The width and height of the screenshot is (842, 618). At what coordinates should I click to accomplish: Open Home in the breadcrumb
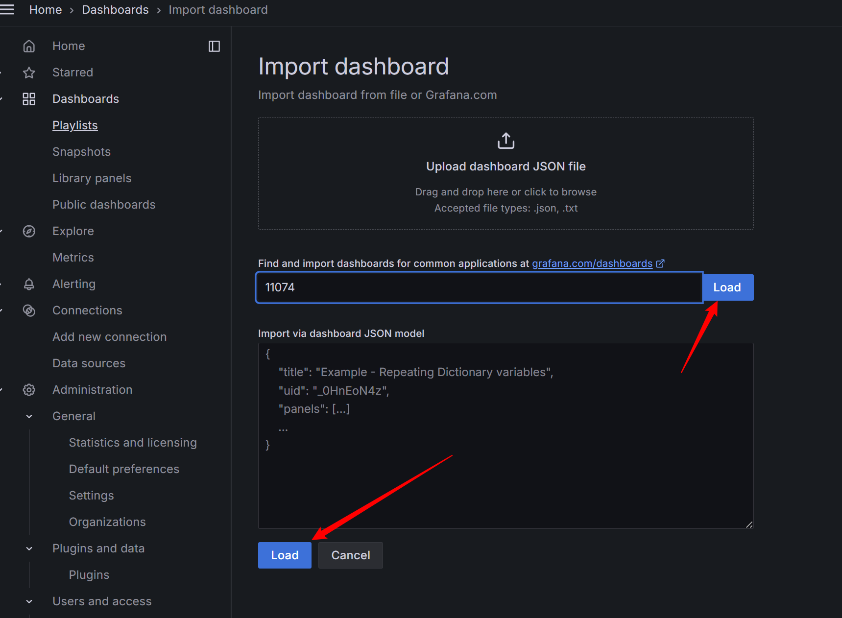[x=46, y=10]
